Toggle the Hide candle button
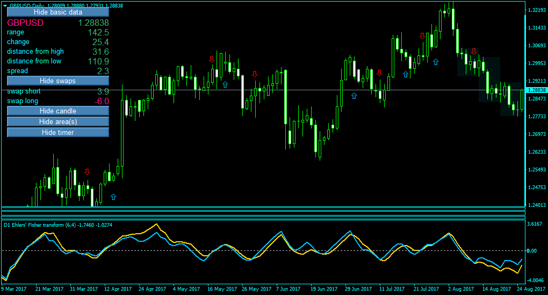 [58, 111]
